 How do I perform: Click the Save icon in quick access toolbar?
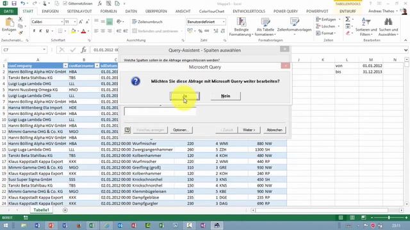[14, 4]
